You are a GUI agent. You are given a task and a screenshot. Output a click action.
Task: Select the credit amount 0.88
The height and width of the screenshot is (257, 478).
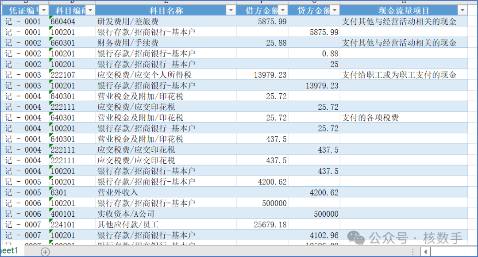click(314, 53)
